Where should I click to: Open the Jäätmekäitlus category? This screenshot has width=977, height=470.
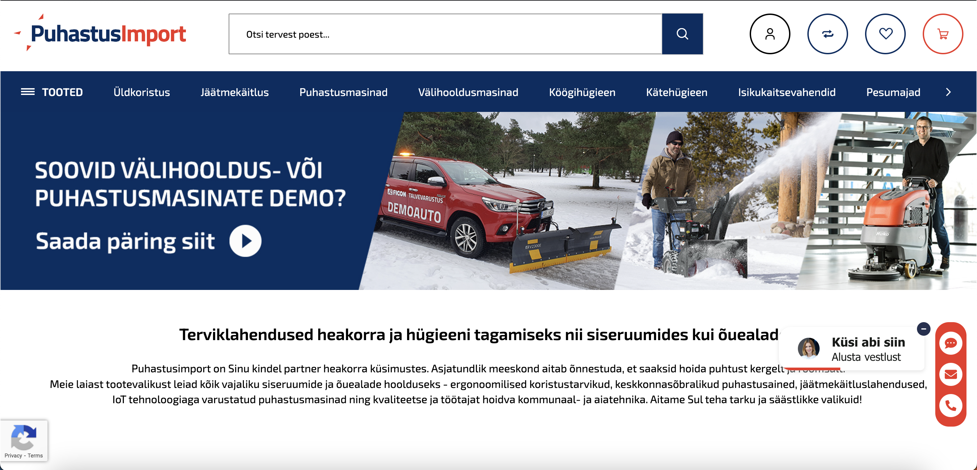234,92
